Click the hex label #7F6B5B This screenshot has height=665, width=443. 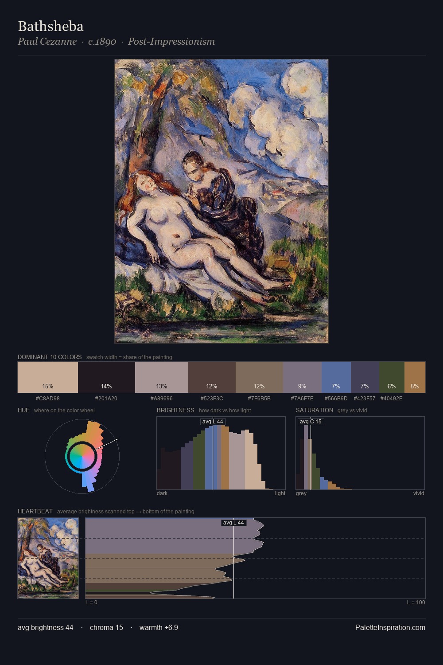coord(259,399)
